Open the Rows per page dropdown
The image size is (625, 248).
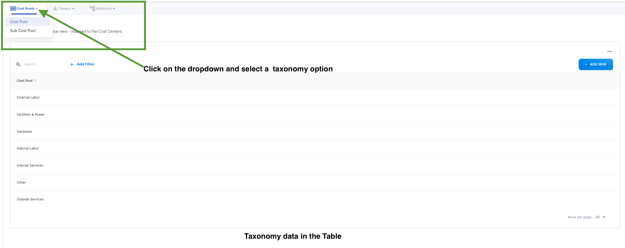pyautogui.click(x=600, y=217)
